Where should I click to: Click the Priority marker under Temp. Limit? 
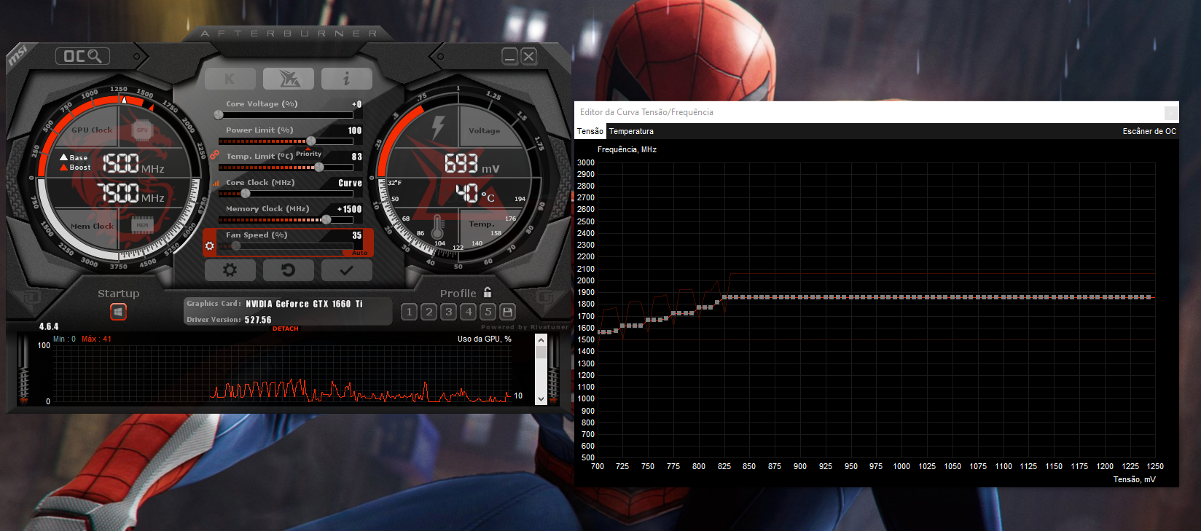[308, 153]
